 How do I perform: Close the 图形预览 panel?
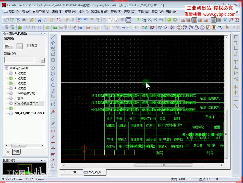45,160
